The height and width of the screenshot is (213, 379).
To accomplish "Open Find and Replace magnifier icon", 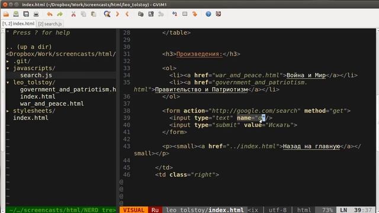I will [107, 14].
